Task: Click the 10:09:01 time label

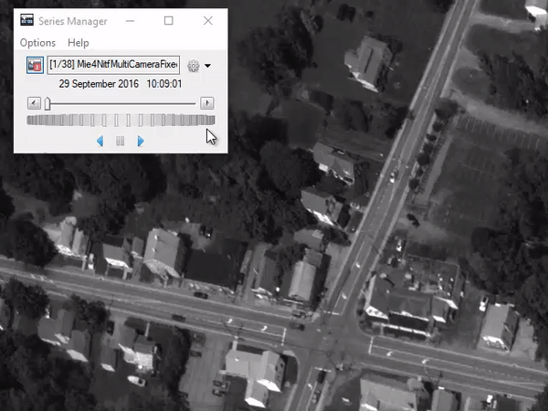Action: pos(164,83)
